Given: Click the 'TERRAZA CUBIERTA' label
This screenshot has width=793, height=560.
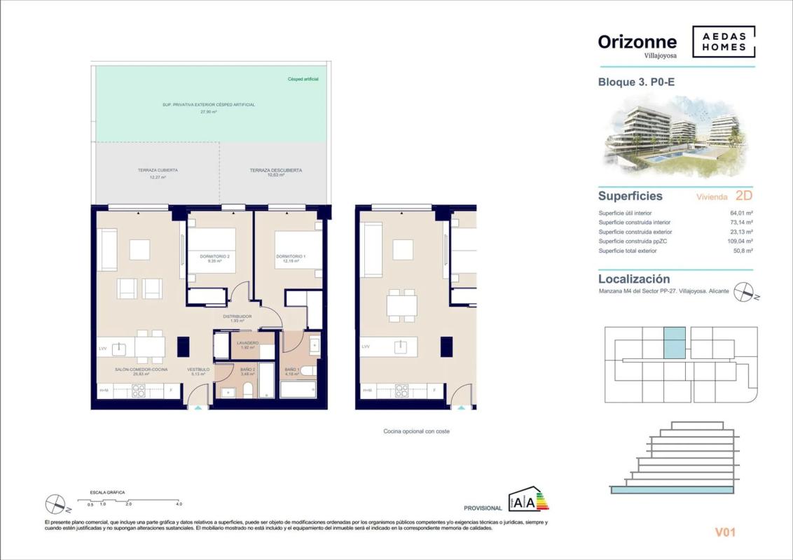Looking at the screenshot, I should point(158,170).
